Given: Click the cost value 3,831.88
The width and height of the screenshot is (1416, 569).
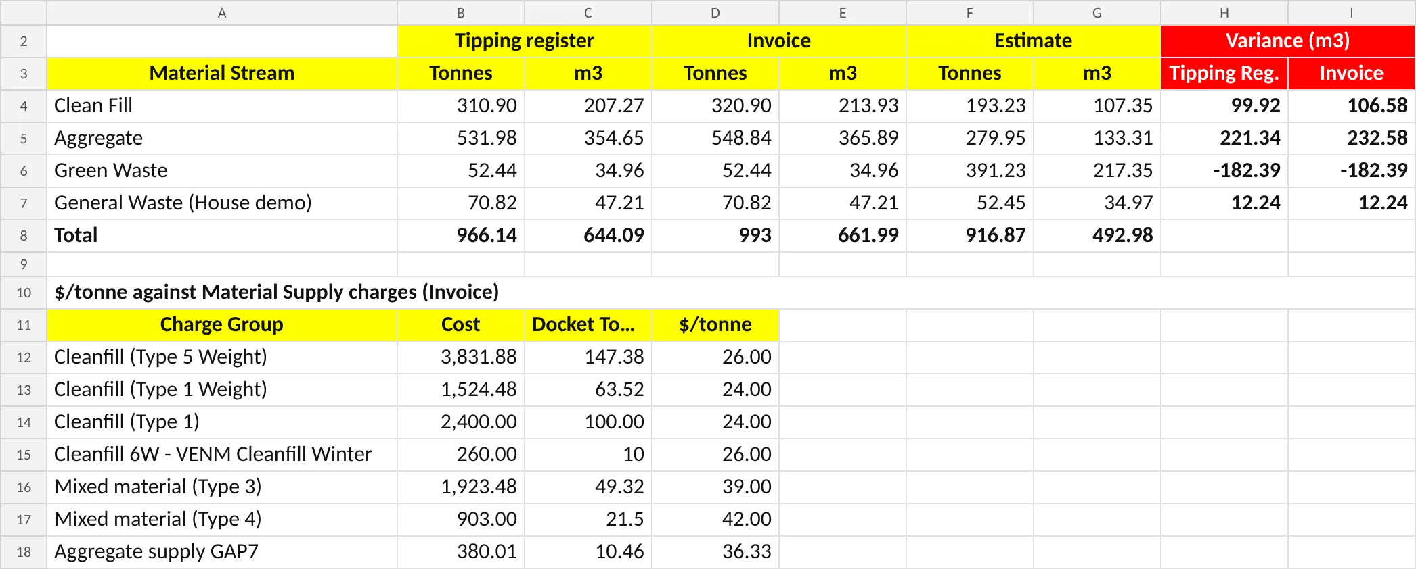Looking at the screenshot, I should click(460, 357).
